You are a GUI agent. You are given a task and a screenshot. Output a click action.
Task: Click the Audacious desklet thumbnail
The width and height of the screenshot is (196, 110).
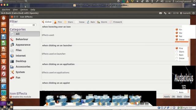(x=184, y=77)
